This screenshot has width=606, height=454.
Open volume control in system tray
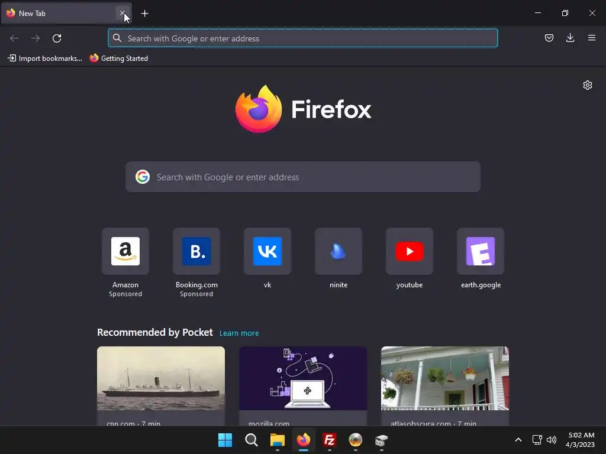tap(552, 440)
